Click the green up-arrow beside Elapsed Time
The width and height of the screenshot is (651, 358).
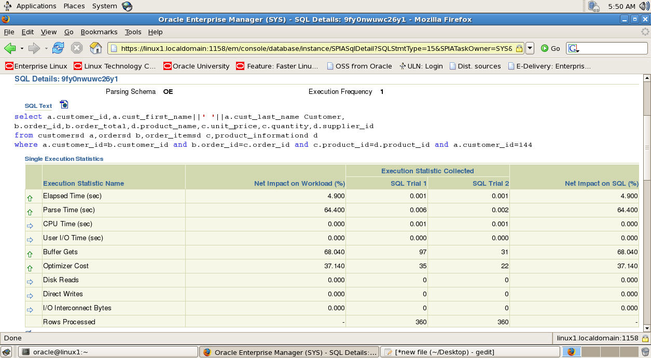pos(30,198)
